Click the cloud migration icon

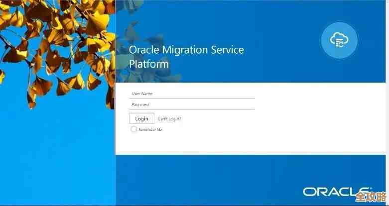pyautogui.click(x=340, y=40)
